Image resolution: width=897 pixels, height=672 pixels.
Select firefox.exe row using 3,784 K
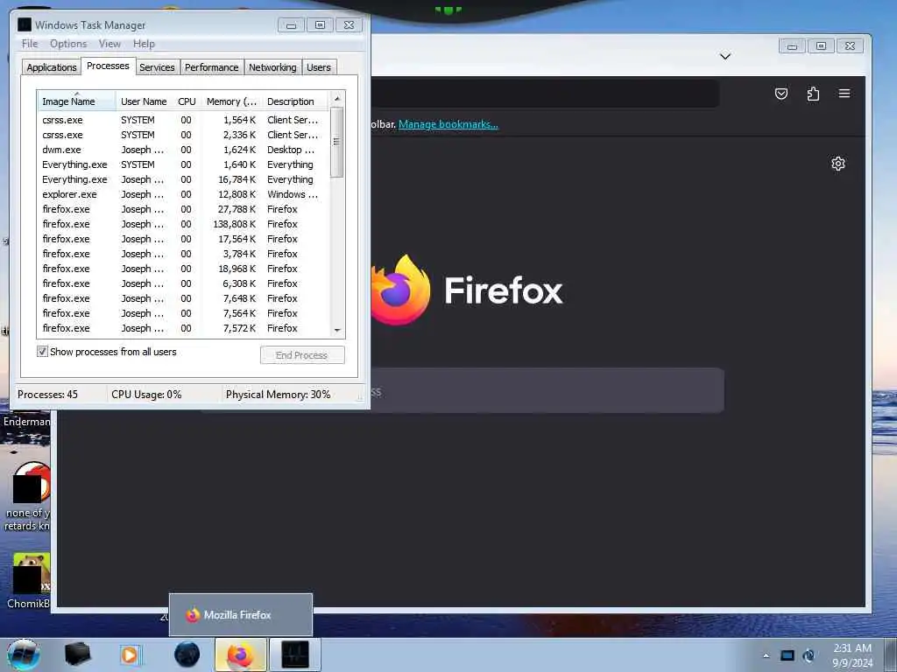click(183, 254)
